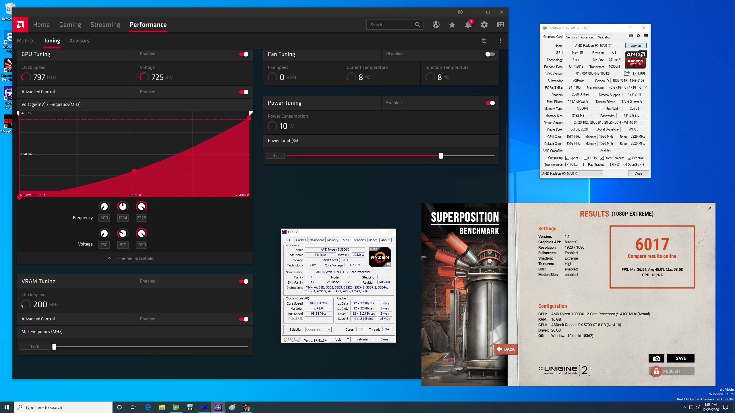Image resolution: width=735 pixels, height=413 pixels.
Task: Open the Mainboard tab in CPU-Z
Action: pyautogui.click(x=316, y=240)
